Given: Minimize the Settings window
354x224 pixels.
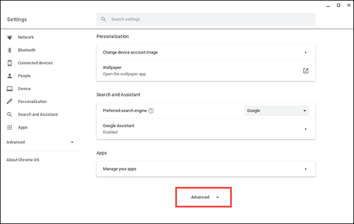Looking at the screenshot, I should [328, 6].
